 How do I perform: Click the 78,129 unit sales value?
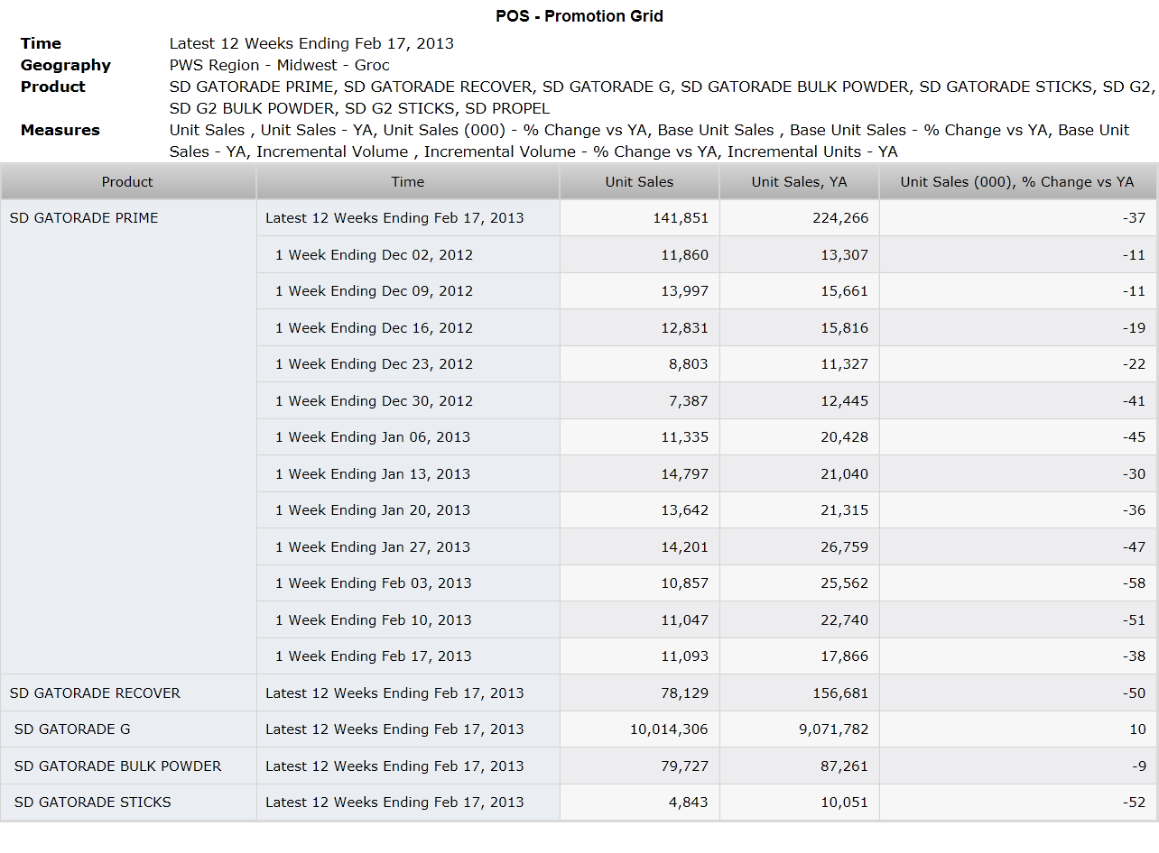[x=684, y=692]
